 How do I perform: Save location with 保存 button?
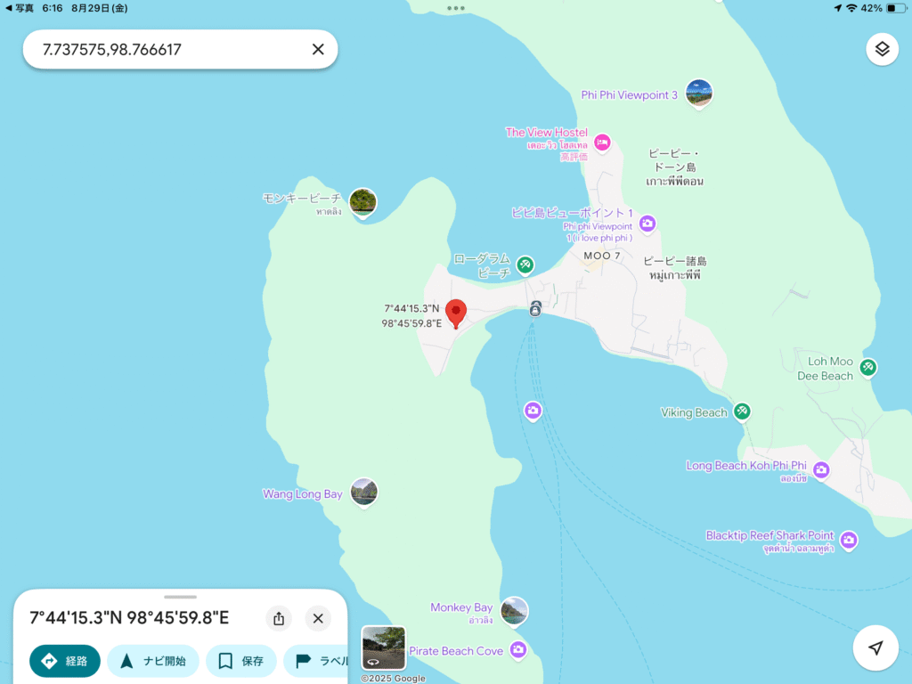click(x=240, y=661)
